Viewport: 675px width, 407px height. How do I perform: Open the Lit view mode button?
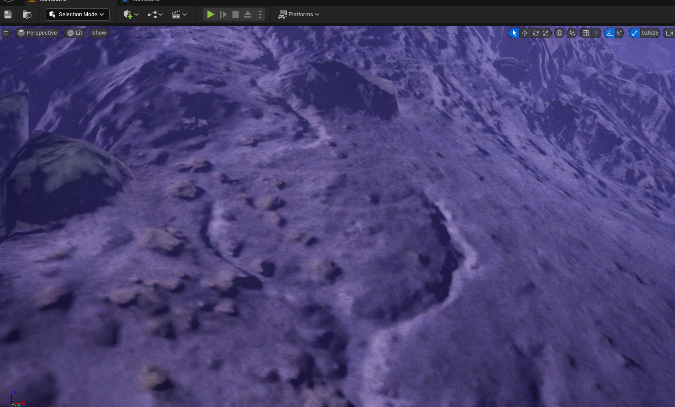coord(75,33)
